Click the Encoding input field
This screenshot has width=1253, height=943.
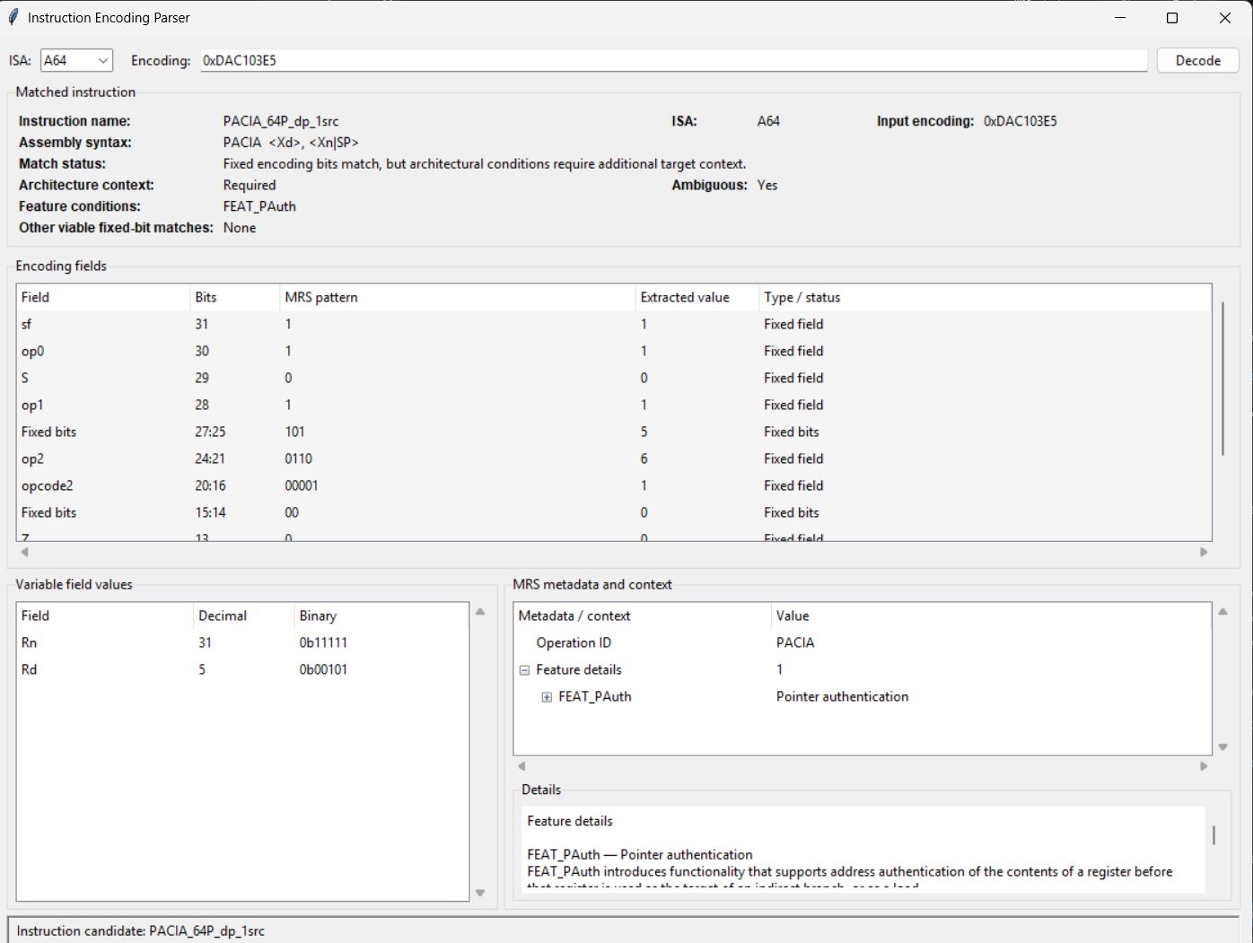point(673,60)
